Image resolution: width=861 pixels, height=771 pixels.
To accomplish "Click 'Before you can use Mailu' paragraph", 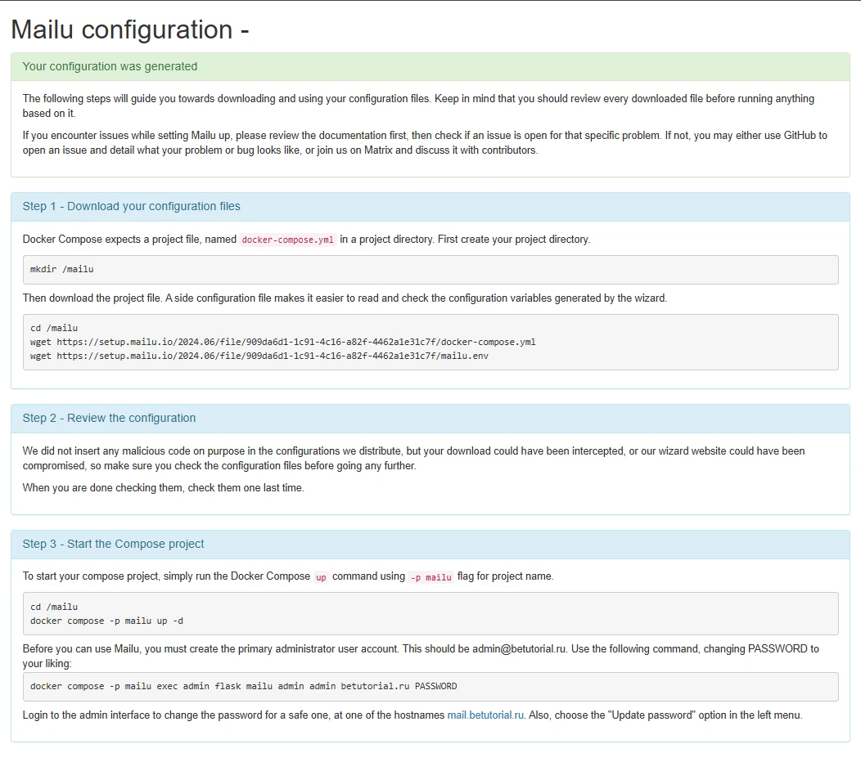I will click(421, 656).
